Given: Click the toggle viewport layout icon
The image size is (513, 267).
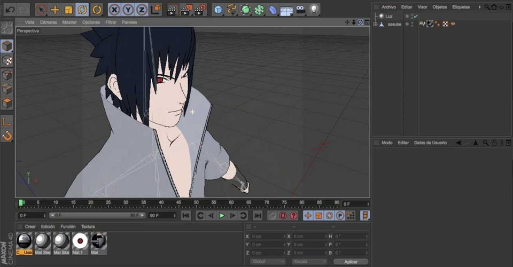Looking at the screenshot, I should [367, 22].
